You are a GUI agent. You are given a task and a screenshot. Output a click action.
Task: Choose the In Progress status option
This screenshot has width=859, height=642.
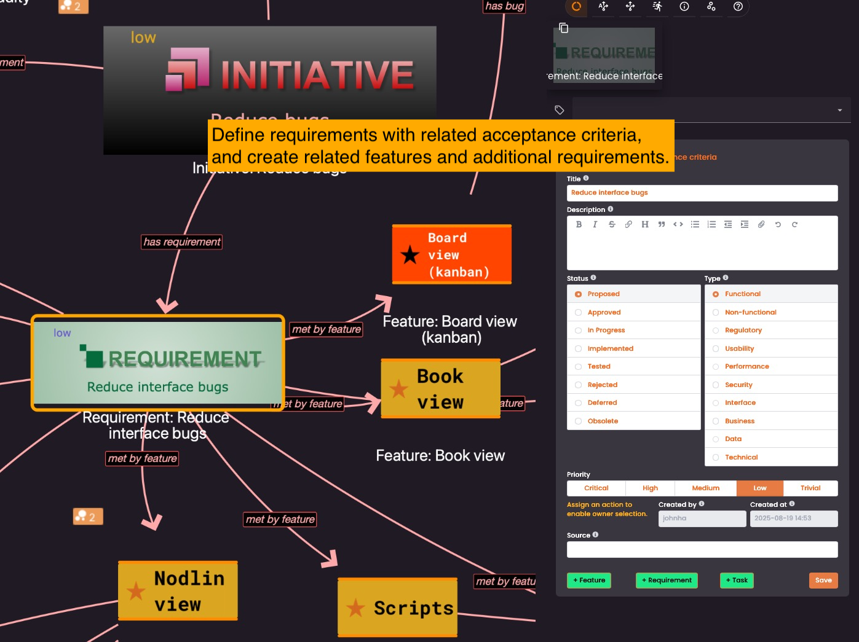click(x=578, y=331)
